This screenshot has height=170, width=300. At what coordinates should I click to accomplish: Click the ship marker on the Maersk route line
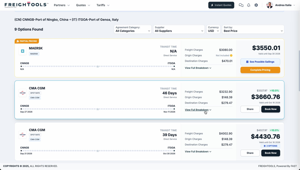pos(97,66)
